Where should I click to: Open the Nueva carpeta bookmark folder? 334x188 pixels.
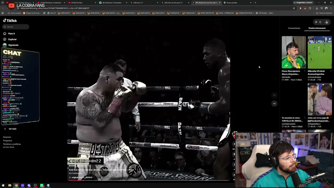[x=14, y=13]
